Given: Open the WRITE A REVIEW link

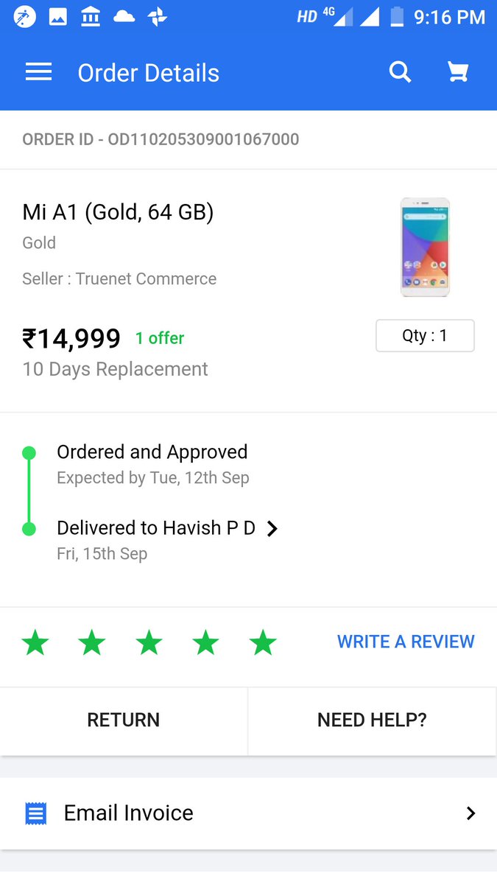Looking at the screenshot, I should click(x=406, y=642).
